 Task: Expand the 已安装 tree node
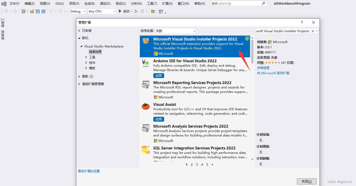79,31
